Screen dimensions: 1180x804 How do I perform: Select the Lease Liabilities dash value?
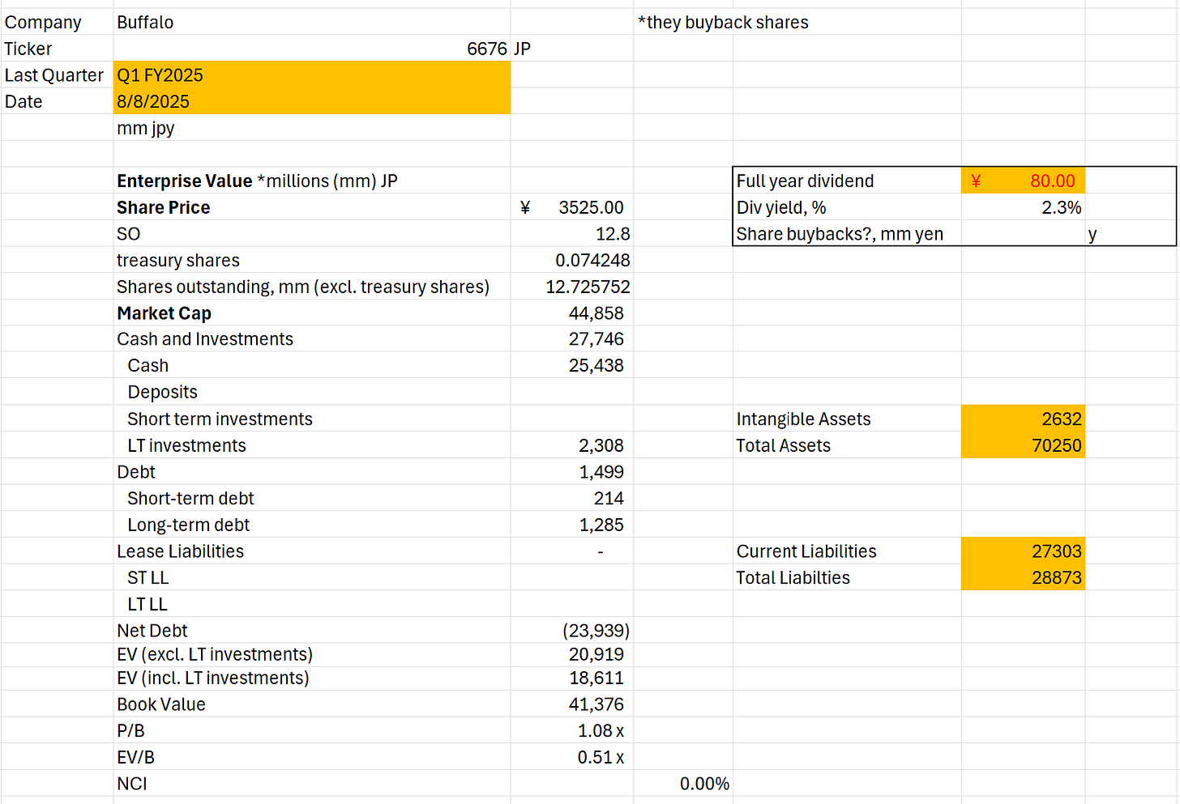601,551
